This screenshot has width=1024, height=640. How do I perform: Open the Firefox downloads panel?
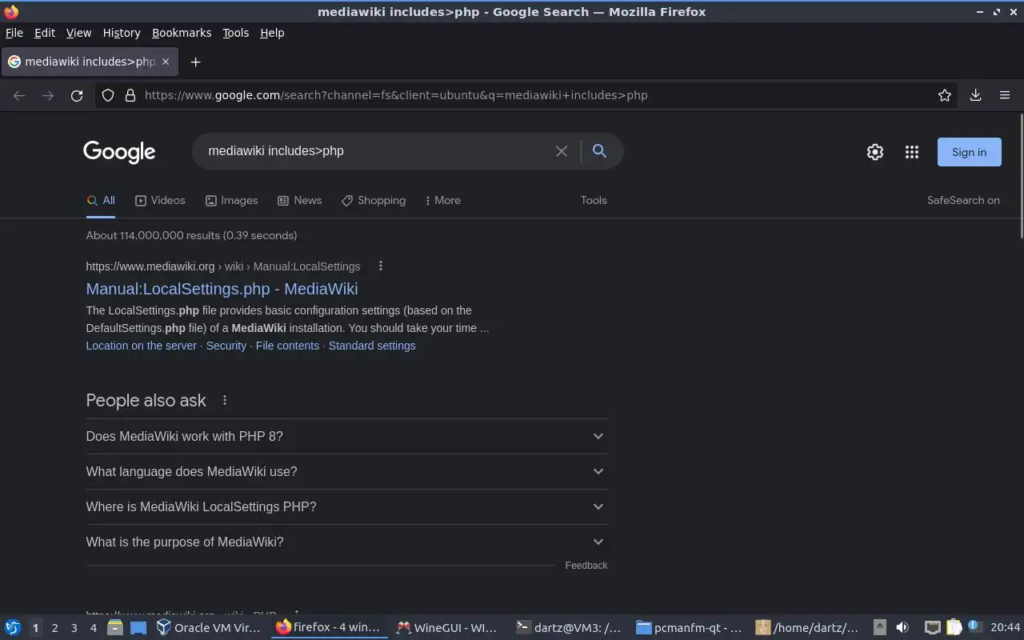click(x=975, y=95)
